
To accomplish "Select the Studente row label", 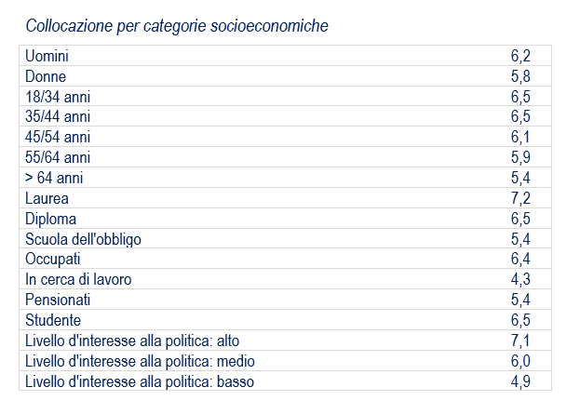I will coord(53,320).
